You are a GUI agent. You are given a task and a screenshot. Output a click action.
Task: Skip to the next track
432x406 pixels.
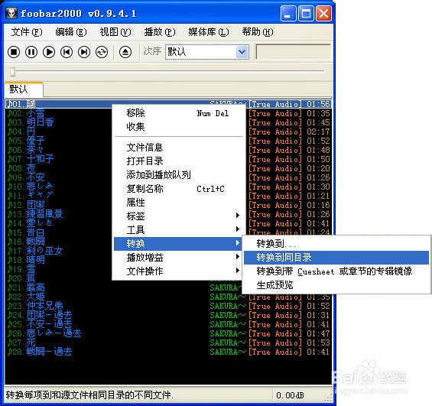pos(84,52)
